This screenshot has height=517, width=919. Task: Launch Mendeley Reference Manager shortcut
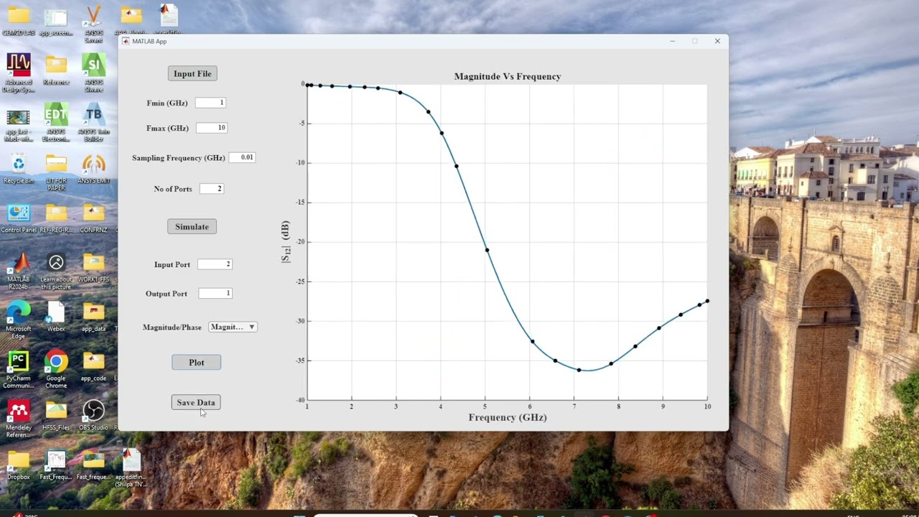(x=19, y=419)
